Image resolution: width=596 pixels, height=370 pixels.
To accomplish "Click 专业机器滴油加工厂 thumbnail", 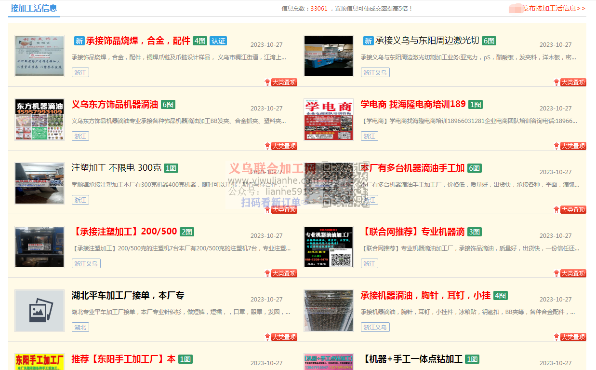I will pyautogui.click(x=329, y=247).
